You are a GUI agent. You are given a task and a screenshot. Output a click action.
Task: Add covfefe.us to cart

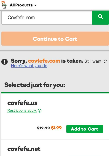84,129
